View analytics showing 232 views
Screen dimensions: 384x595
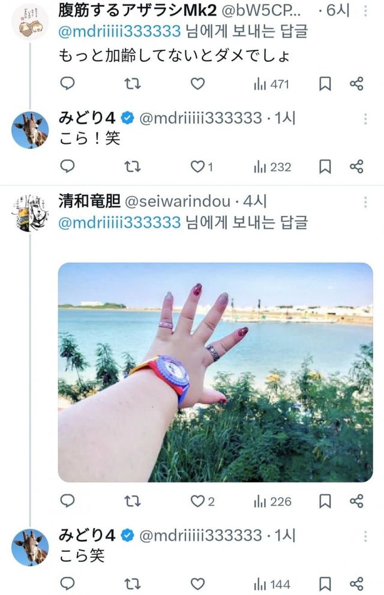click(x=272, y=167)
